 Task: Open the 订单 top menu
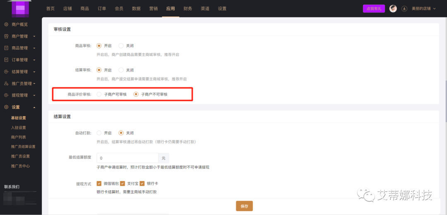102,9
